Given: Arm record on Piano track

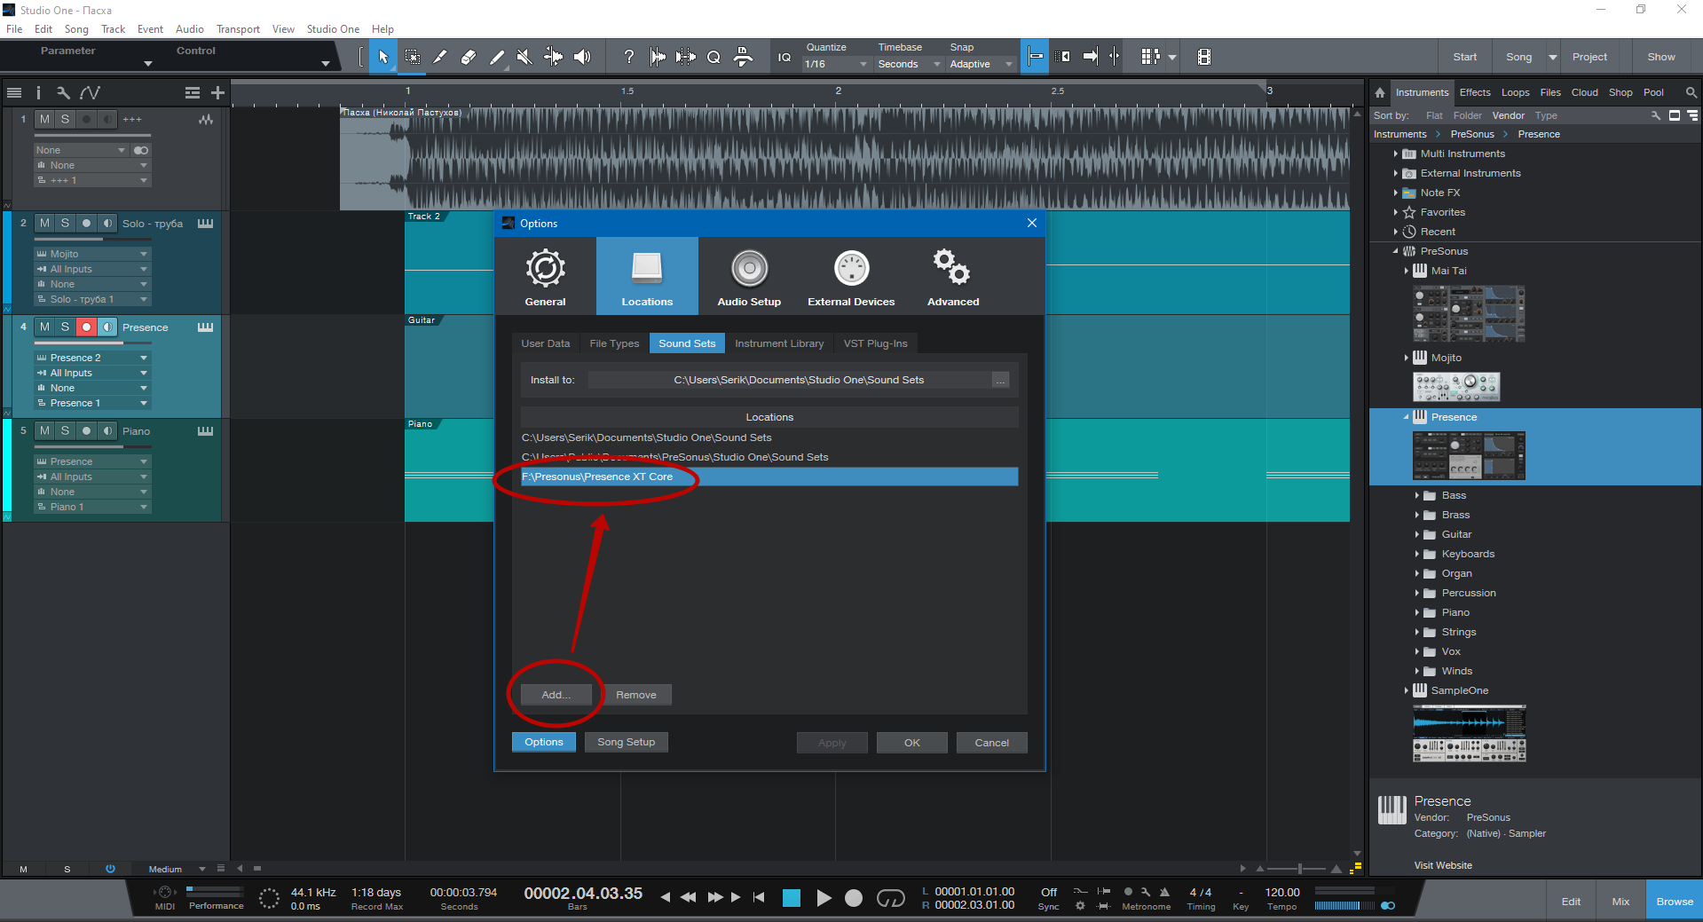Looking at the screenshot, I should tap(86, 431).
